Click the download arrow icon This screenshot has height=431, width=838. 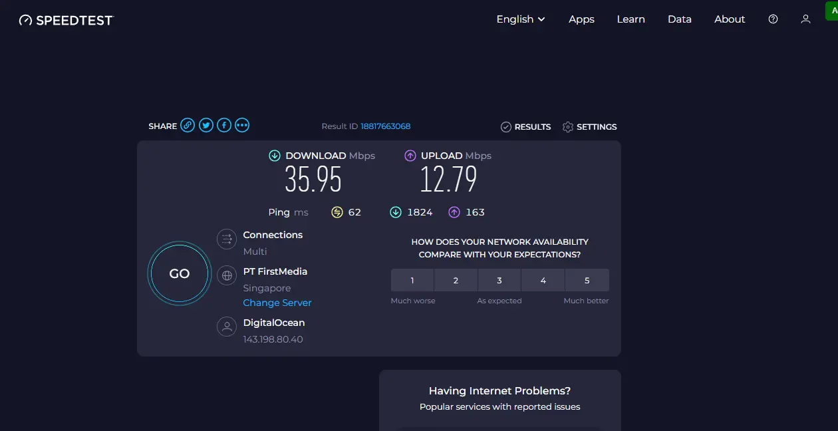click(x=275, y=156)
